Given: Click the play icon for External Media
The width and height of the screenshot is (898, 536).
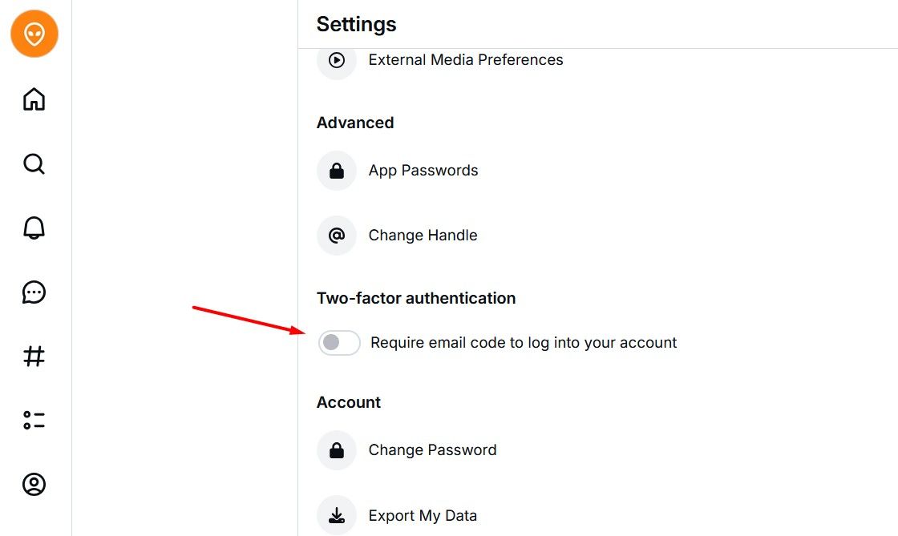Looking at the screenshot, I should click(337, 60).
